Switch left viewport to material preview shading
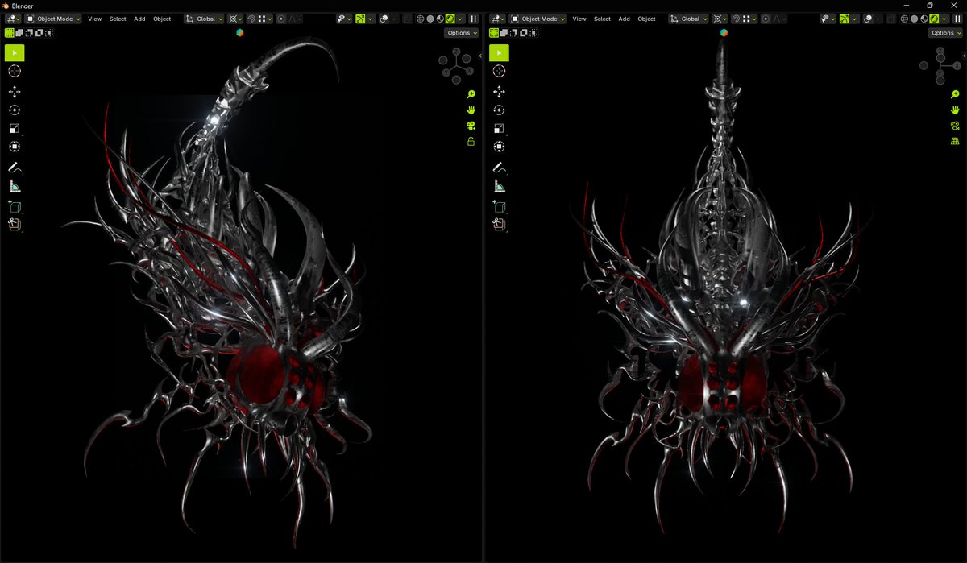This screenshot has width=967, height=563. click(439, 19)
